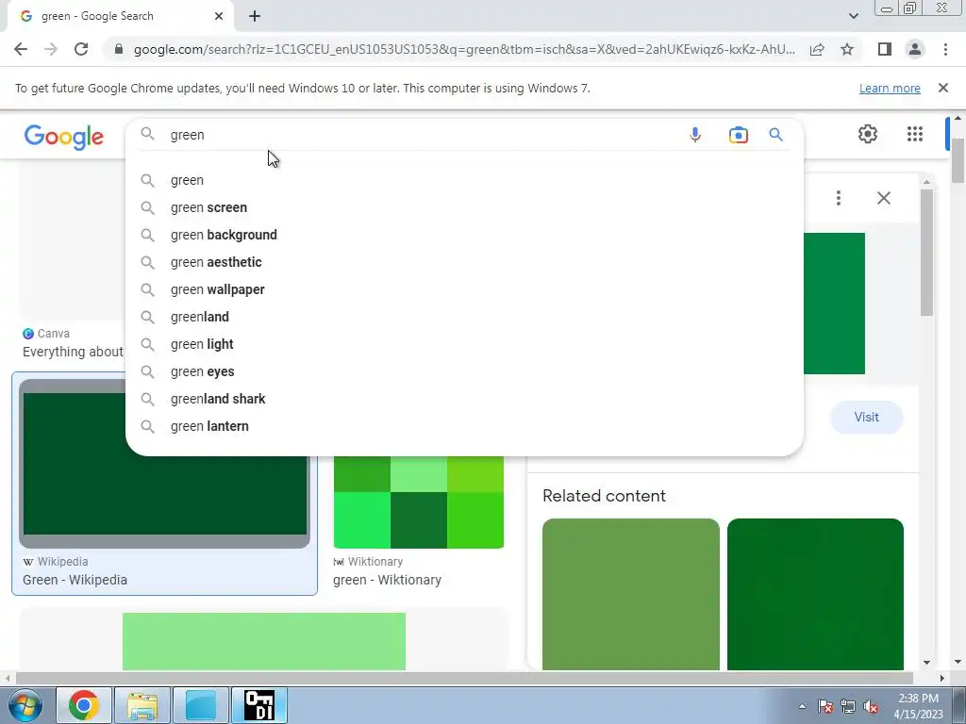Screen dimensions: 966x724
Task: Open image preview more options menu
Action: [x=838, y=198]
